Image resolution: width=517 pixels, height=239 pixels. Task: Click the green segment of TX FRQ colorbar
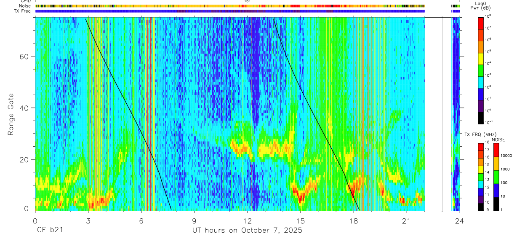(480, 177)
